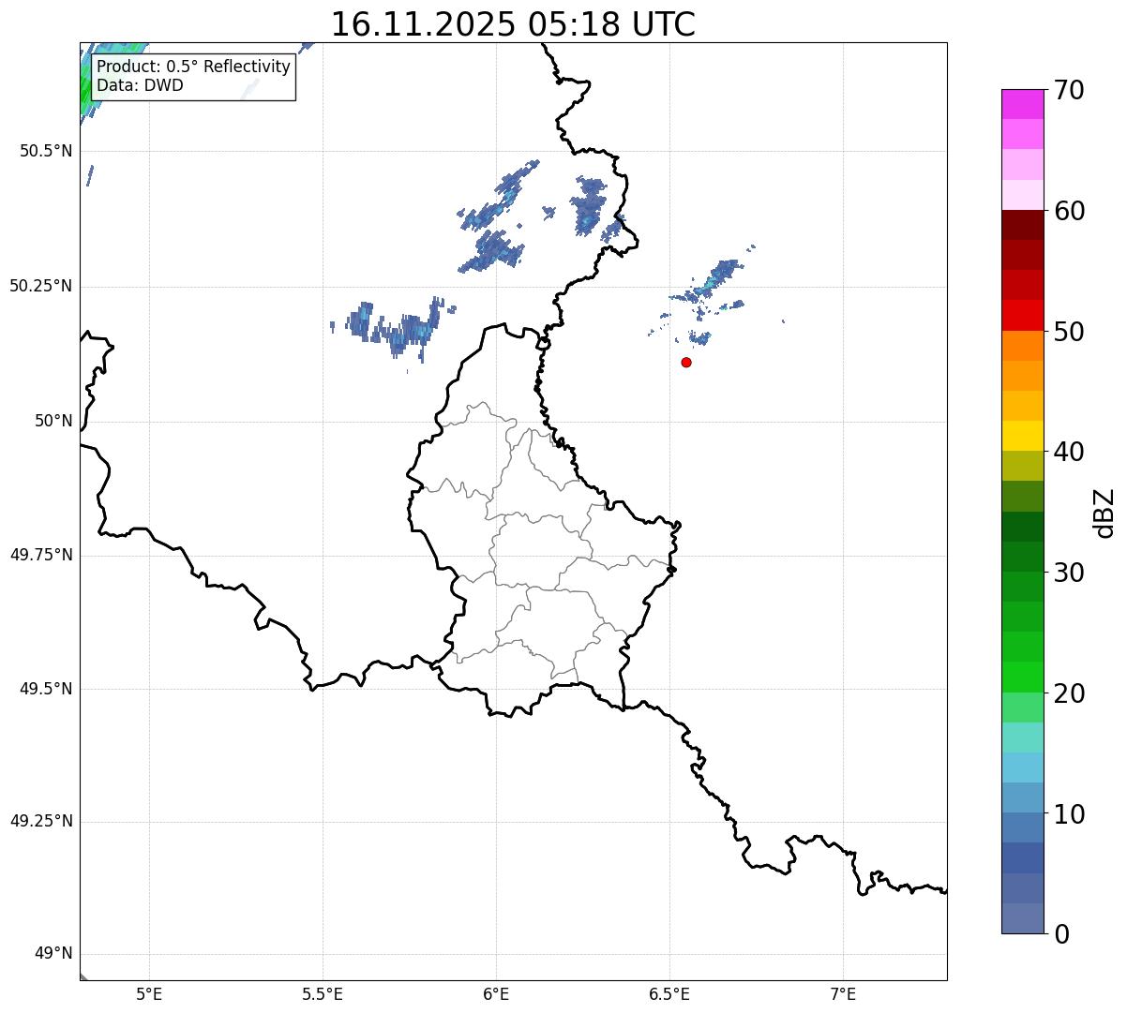Click the magenta top colorbar swatch
The height and width of the screenshot is (1013, 1127).
1022,104
